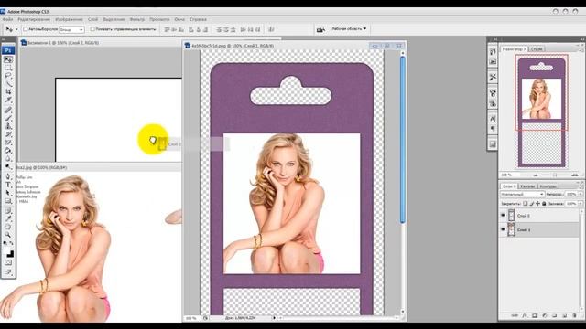
Task: Open the layer fill slider arrow
Action: tap(581, 204)
